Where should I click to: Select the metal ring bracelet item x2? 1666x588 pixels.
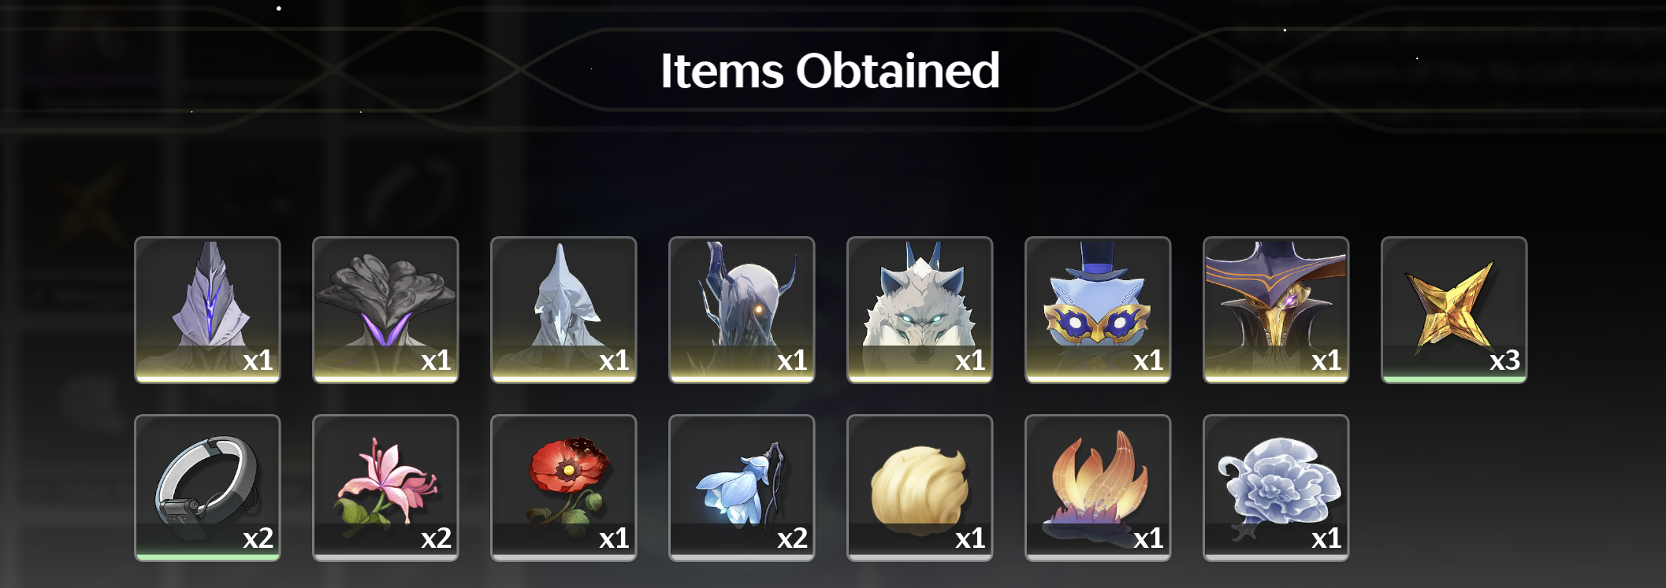click(207, 487)
